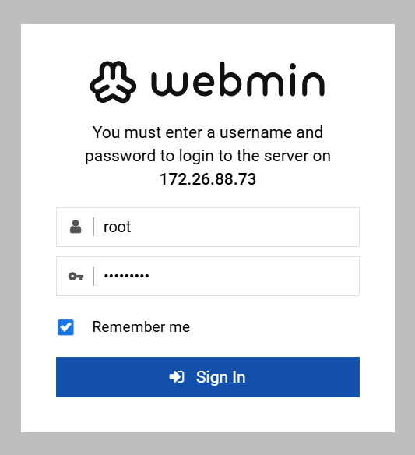Place cursor after the password dots
This screenshot has width=415, height=455.
[x=149, y=276]
